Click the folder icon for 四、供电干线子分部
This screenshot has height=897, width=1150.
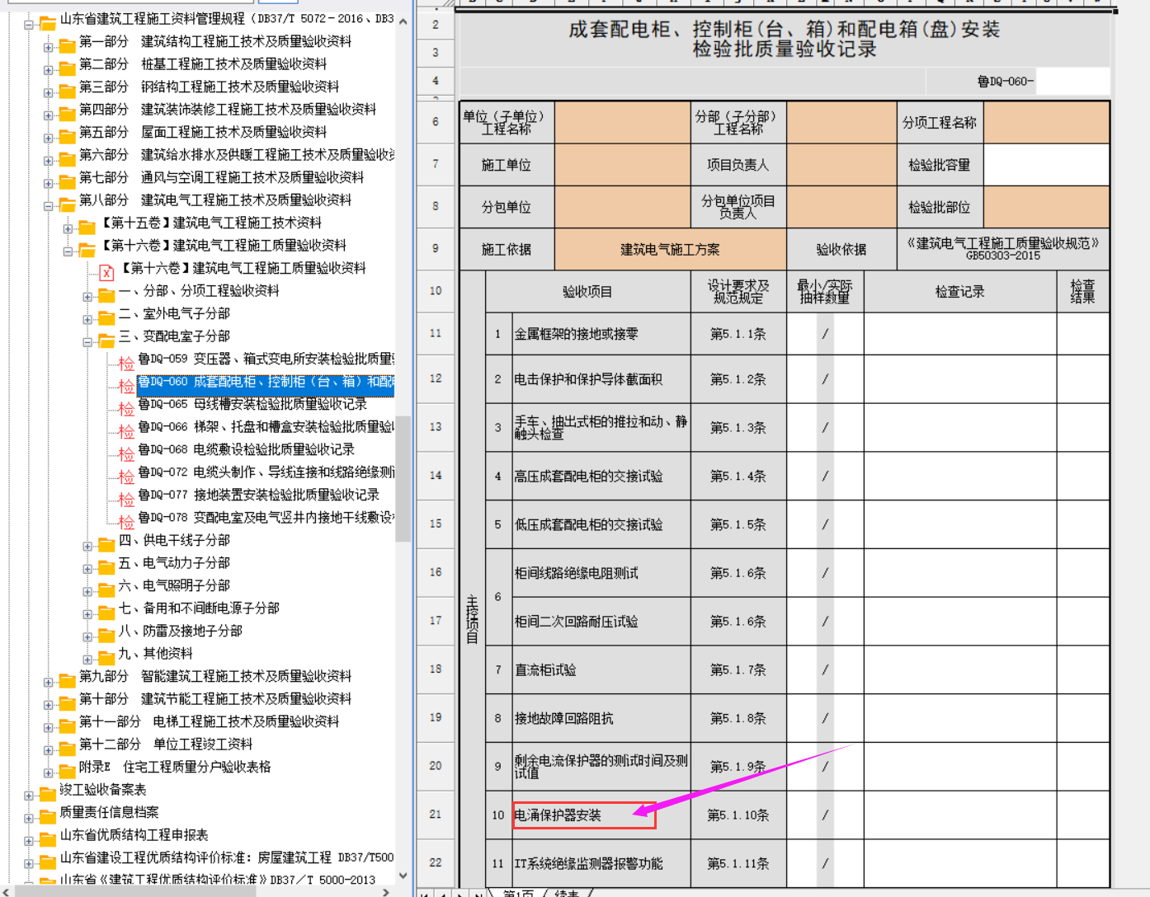[x=106, y=543]
